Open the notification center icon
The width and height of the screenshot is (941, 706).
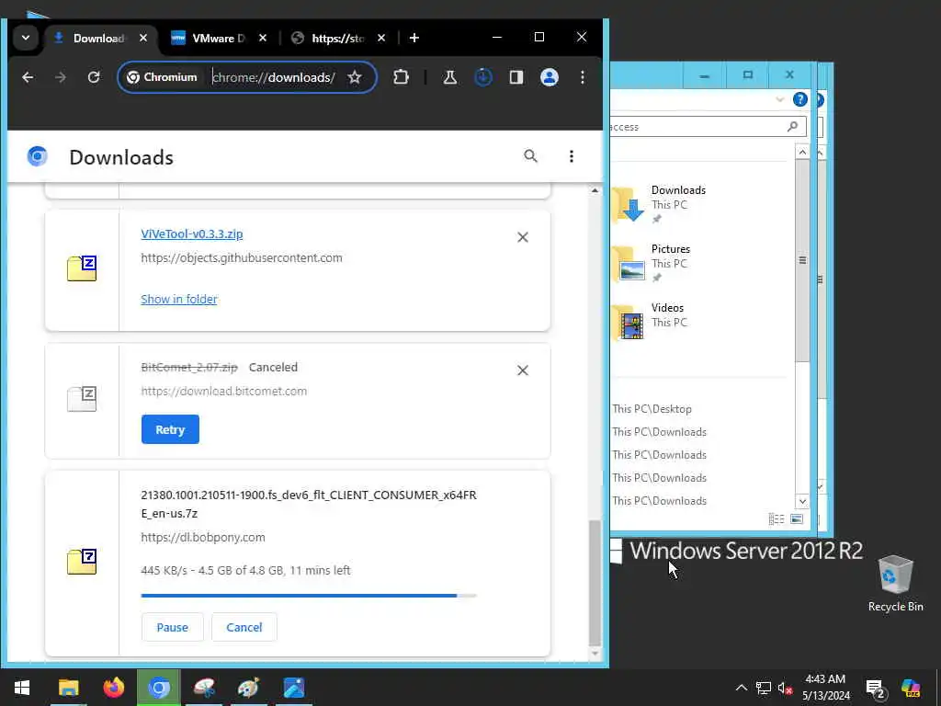pyautogui.click(x=876, y=689)
